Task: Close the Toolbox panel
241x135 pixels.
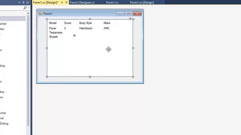Action: pyautogui.click(x=27, y=2)
